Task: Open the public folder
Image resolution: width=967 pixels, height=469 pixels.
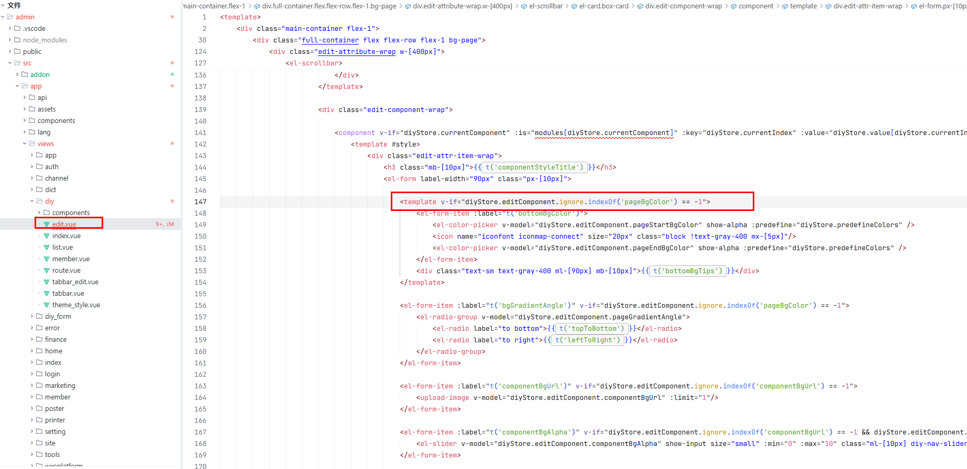Action: [x=32, y=52]
